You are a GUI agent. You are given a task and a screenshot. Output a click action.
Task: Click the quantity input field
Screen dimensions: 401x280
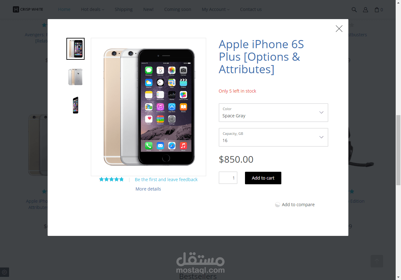228,178
